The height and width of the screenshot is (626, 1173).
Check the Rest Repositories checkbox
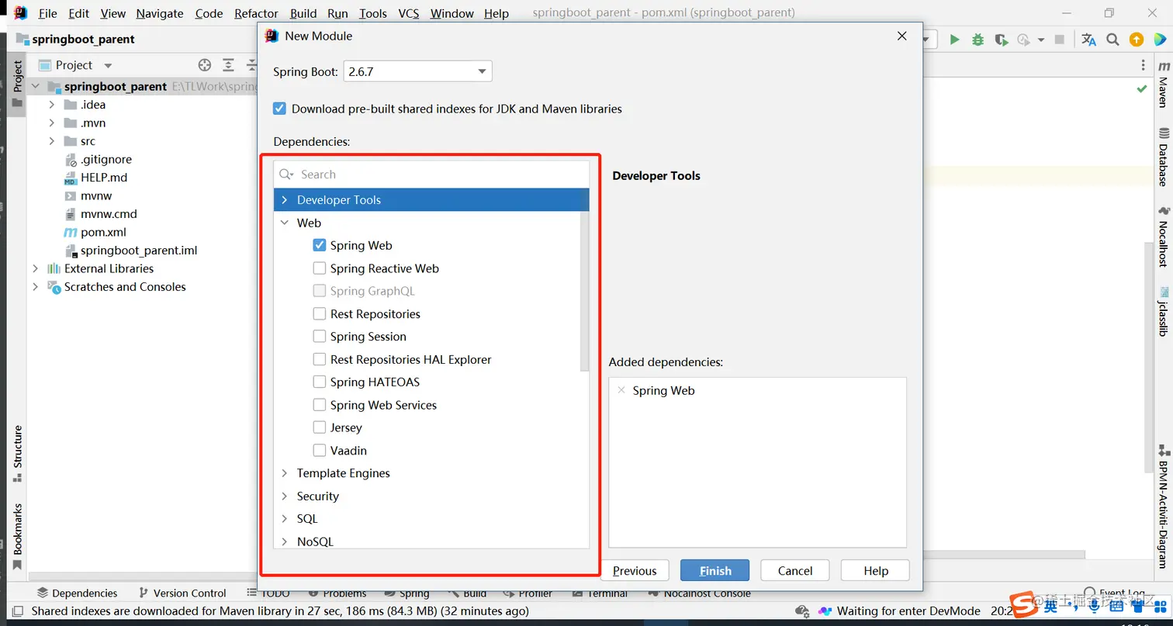tap(319, 314)
